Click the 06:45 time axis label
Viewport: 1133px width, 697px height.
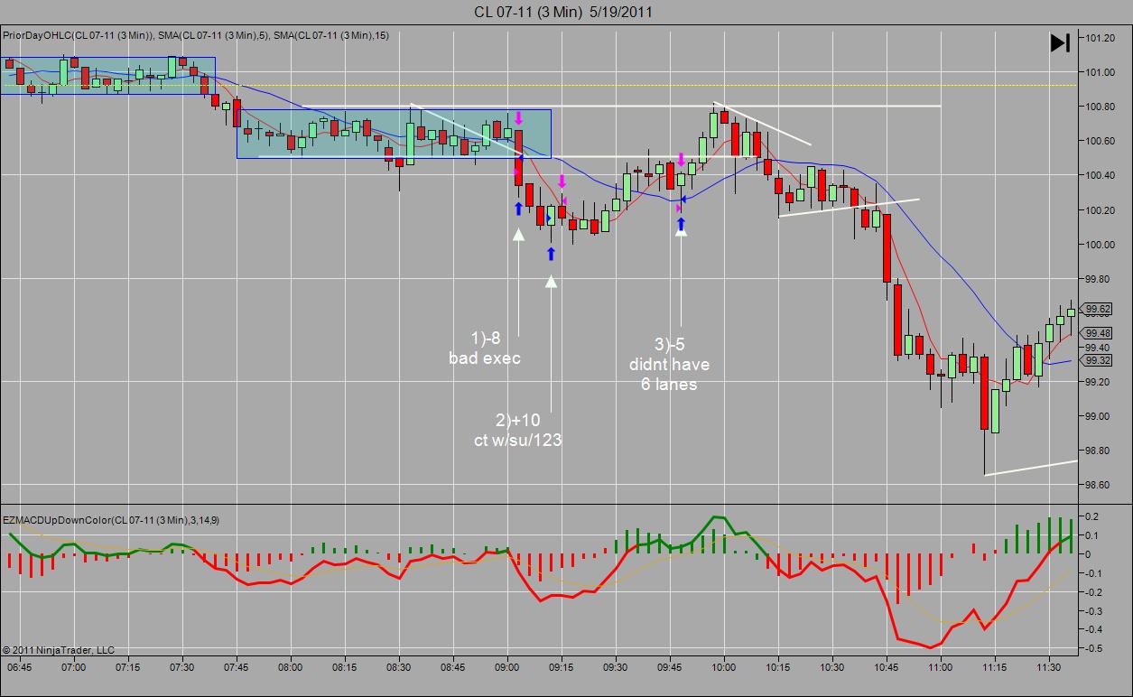point(19,667)
